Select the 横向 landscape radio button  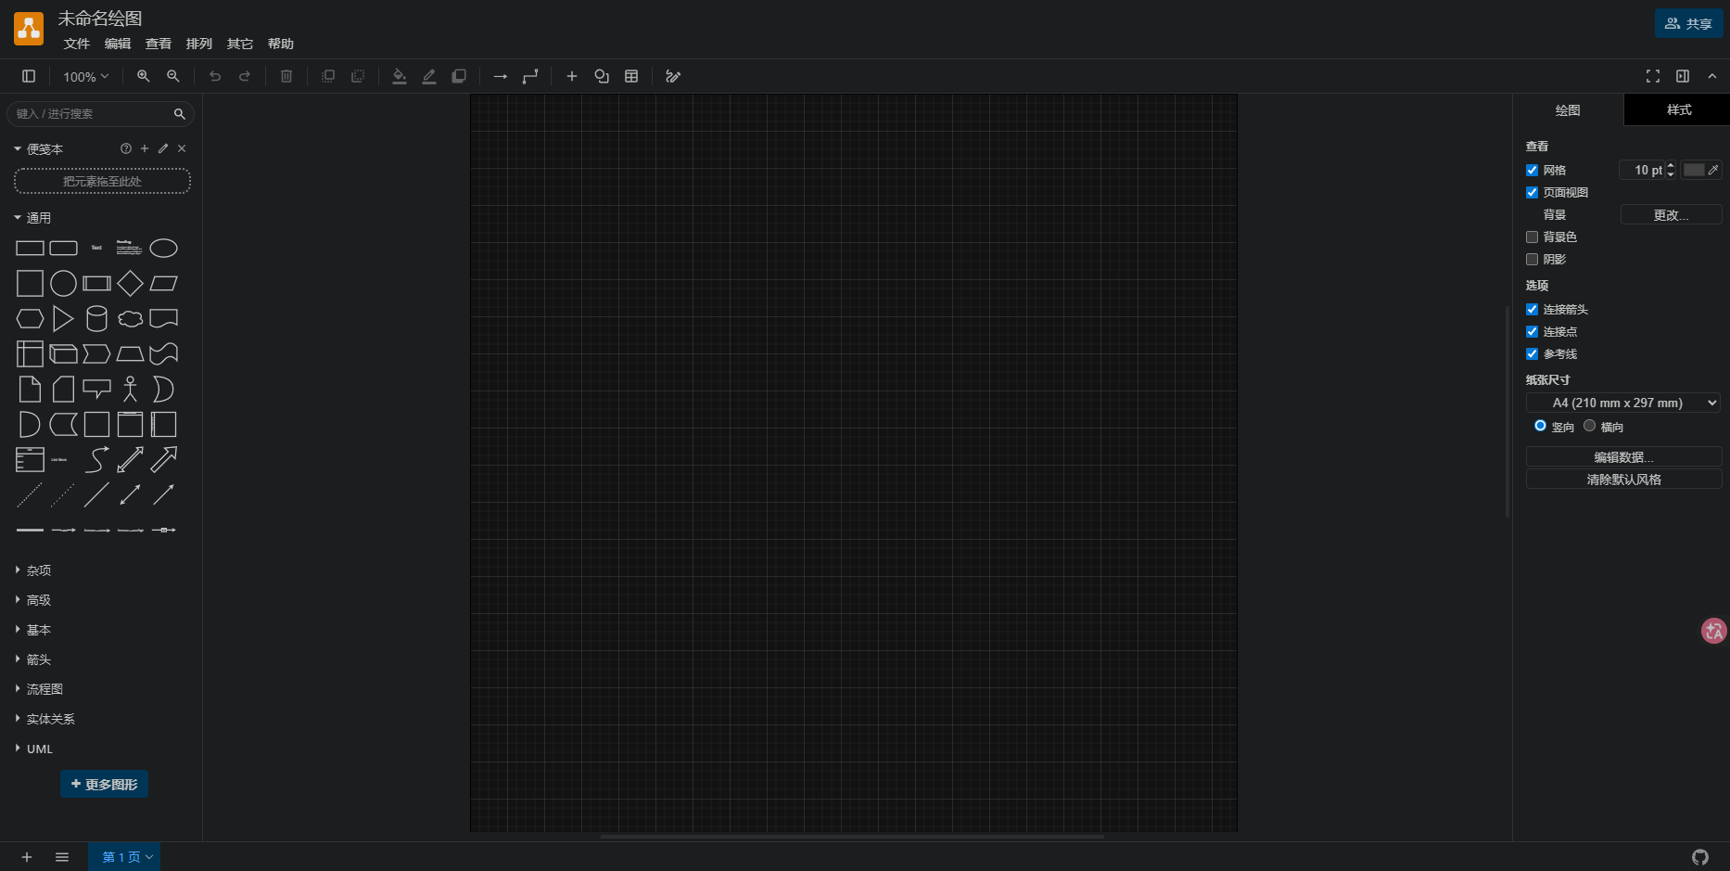1589,426
